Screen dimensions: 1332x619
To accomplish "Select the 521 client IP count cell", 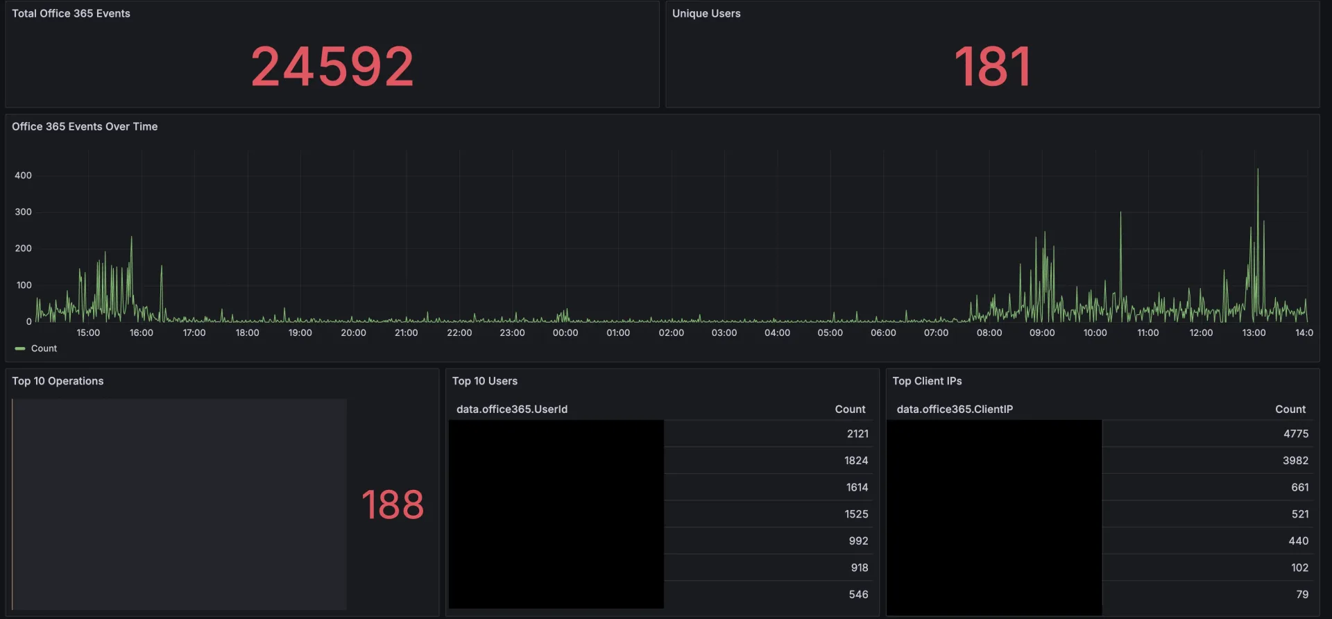I will tap(1300, 514).
